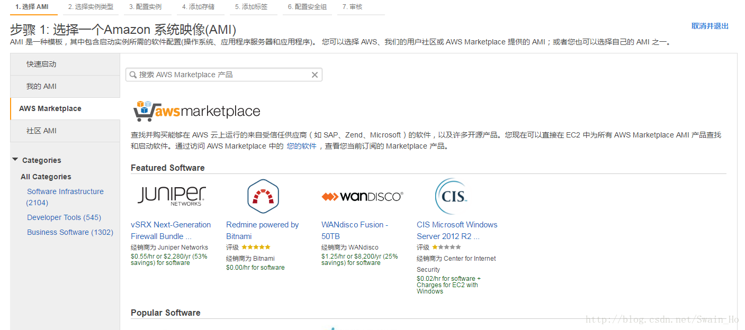Filter by Software Infrastructure (2104)
The width and height of the screenshot is (745, 330).
pyautogui.click(x=65, y=197)
